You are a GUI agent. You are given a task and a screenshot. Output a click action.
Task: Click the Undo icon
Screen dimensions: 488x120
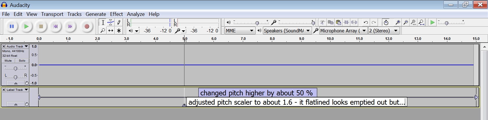[366, 23]
